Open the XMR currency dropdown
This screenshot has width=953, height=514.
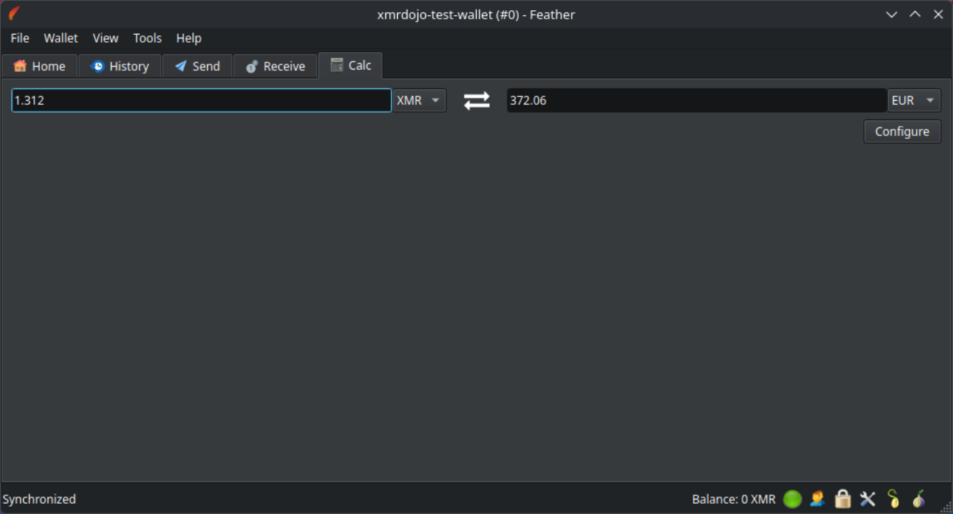pos(420,101)
